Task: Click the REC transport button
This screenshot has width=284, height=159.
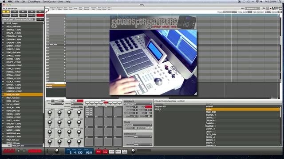Action: point(99,152)
